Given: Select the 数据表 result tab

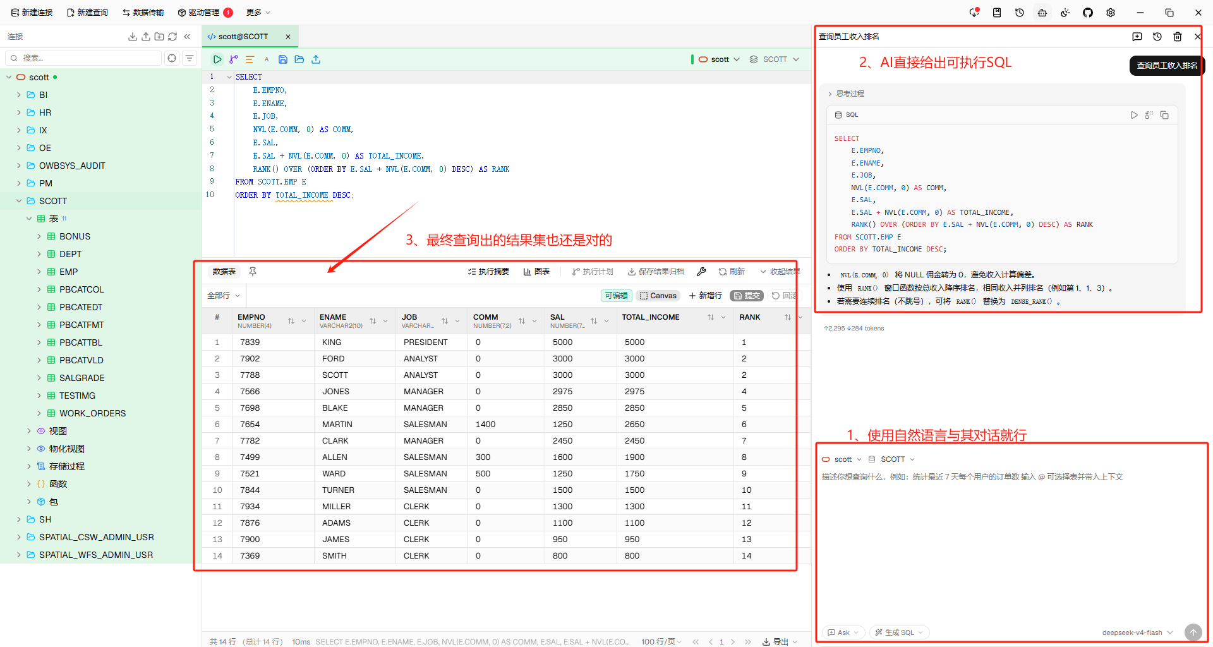Looking at the screenshot, I should click(224, 272).
